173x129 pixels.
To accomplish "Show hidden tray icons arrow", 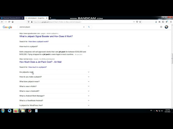I will 154,111.
